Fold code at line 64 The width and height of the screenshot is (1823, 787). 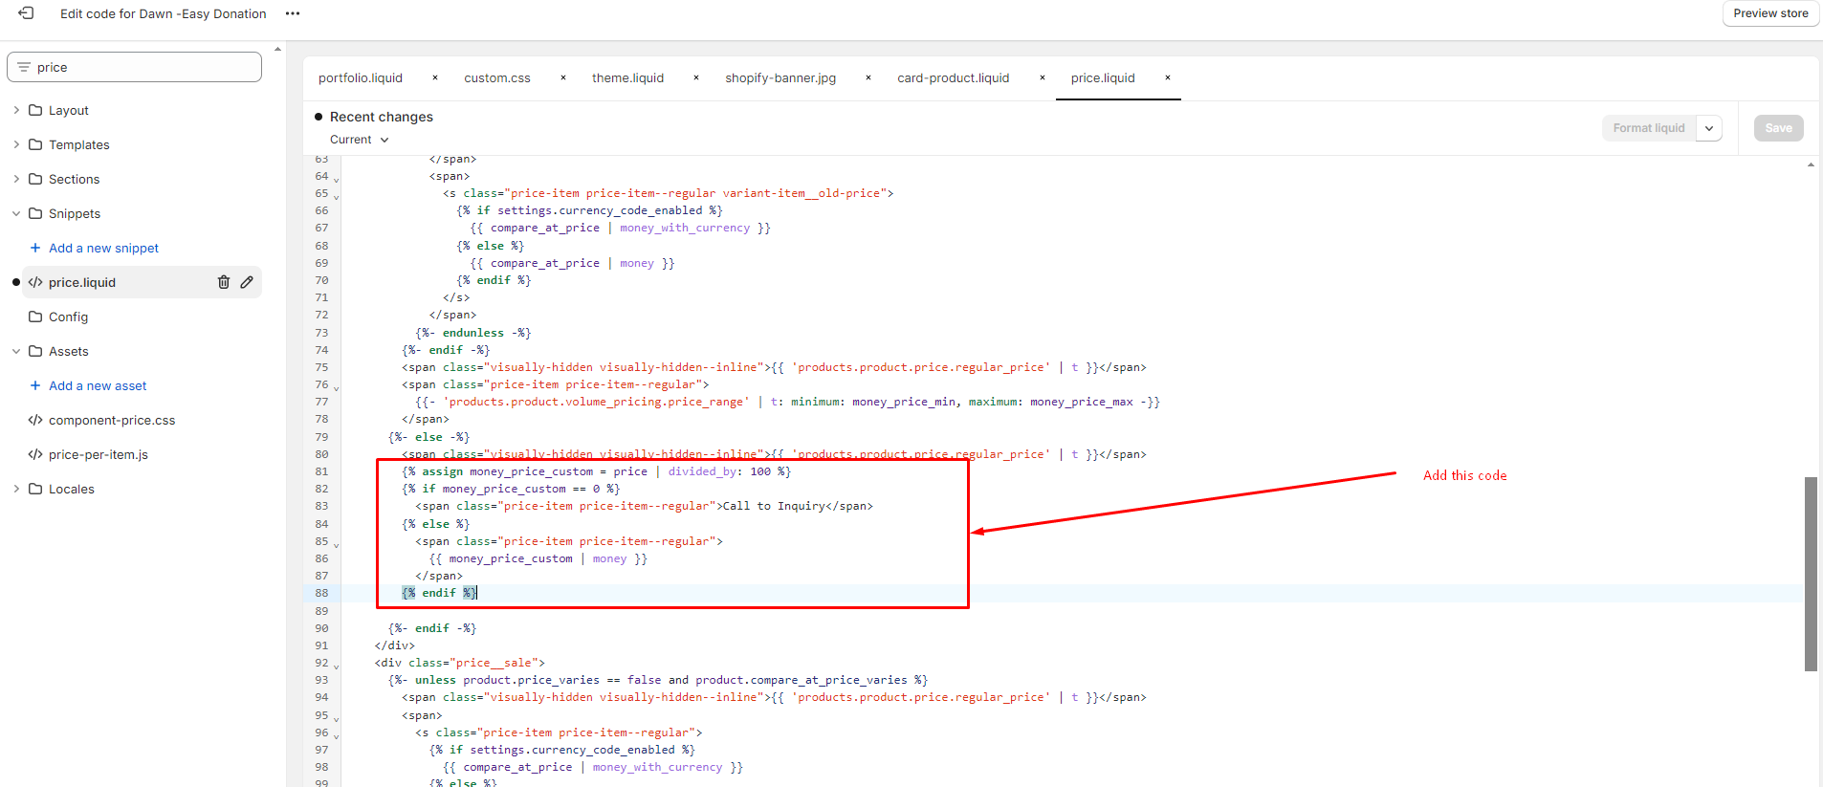(336, 179)
